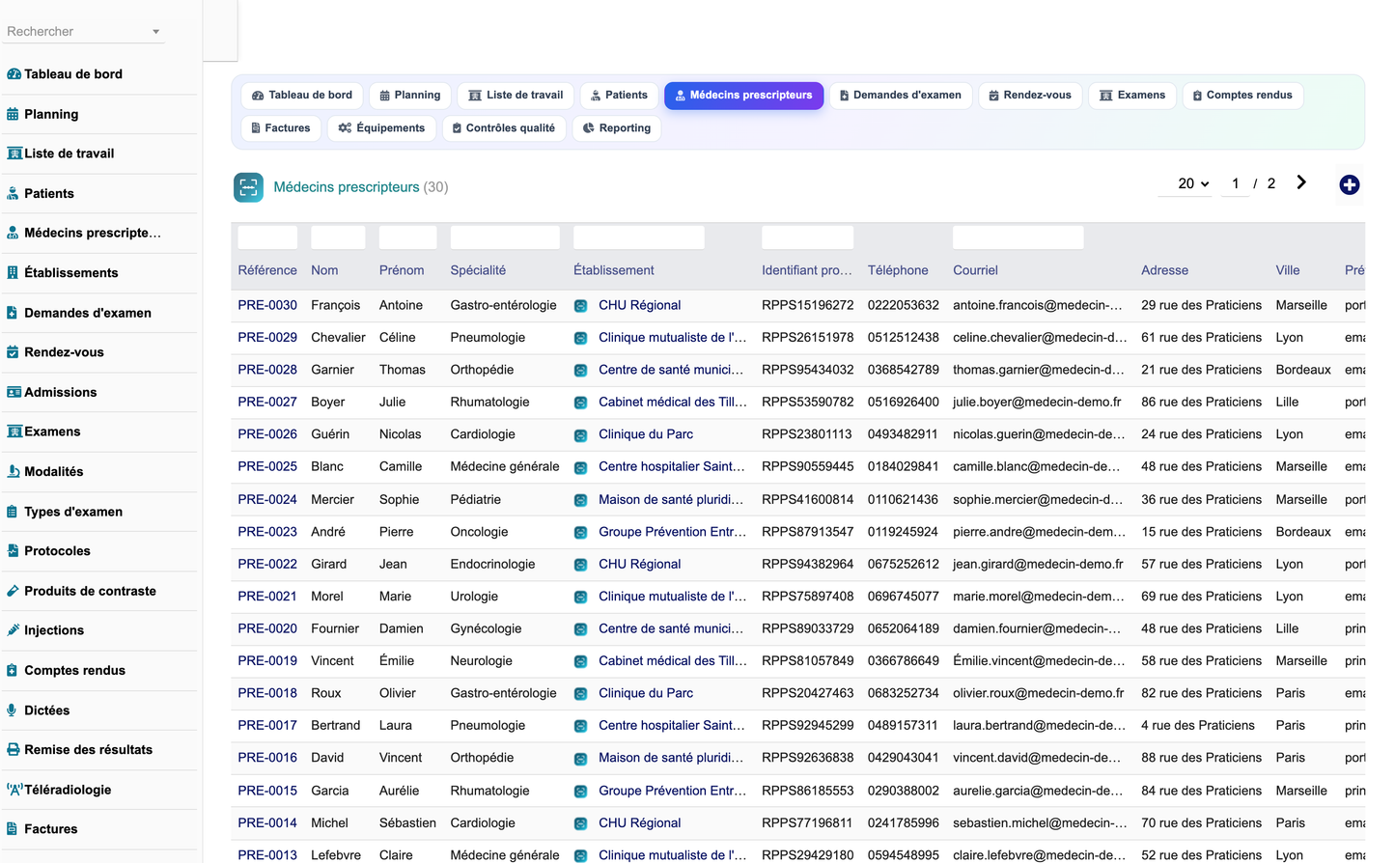Image resolution: width=1395 pixels, height=863 pixels.
Task: Click establishment icon in PRE-0018 row
Action: click(x=580, y=694)
